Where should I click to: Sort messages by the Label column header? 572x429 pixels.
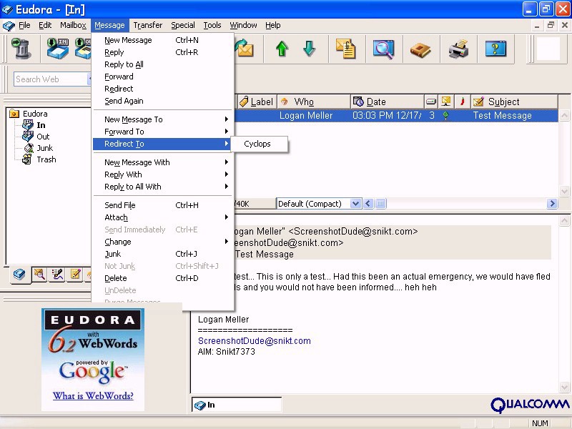[x=257, y=102]
